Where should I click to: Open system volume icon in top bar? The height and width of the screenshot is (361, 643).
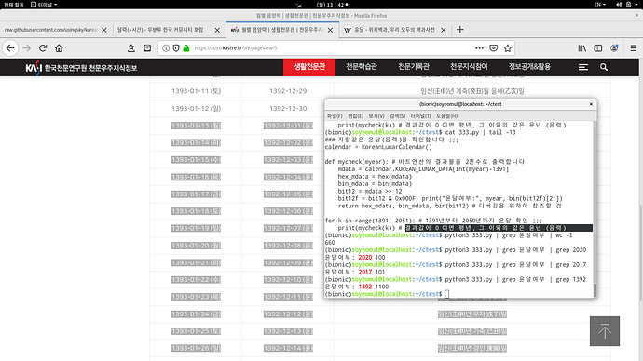click(619, 4)
